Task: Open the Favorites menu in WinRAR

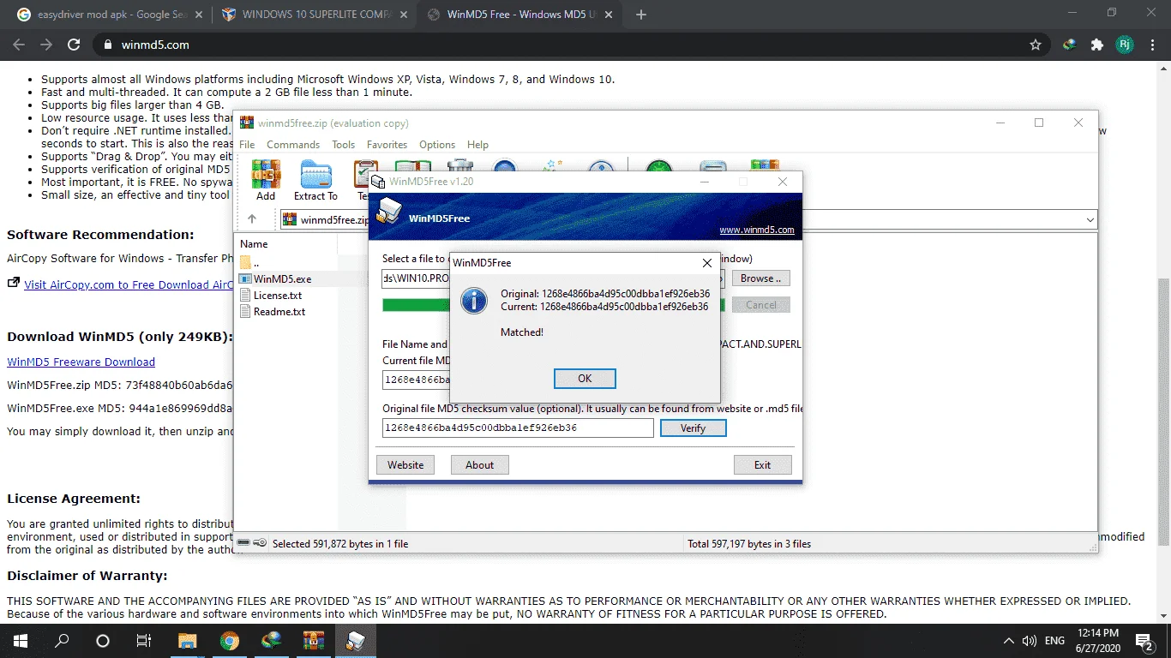Action: pyautogui.click(x=387, y=145)
